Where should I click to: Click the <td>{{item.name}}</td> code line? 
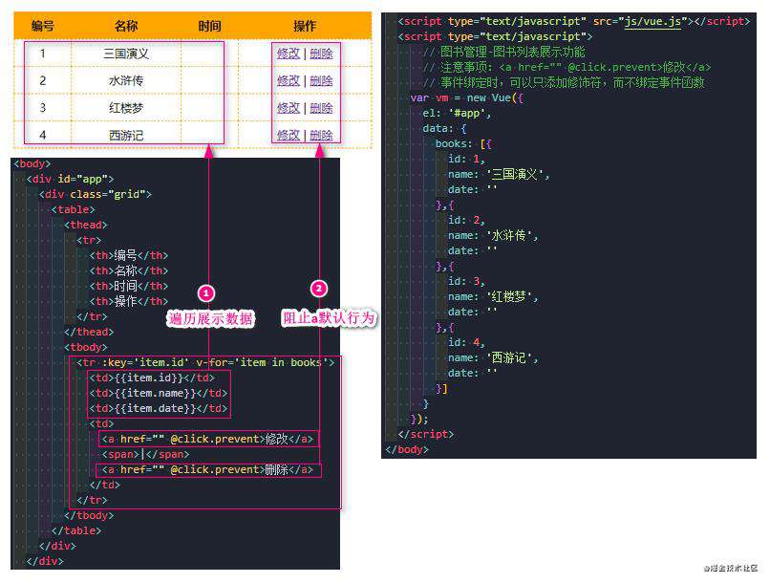159,393
